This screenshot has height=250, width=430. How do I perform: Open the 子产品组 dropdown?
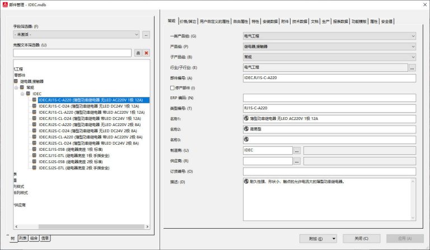[329, 57]
